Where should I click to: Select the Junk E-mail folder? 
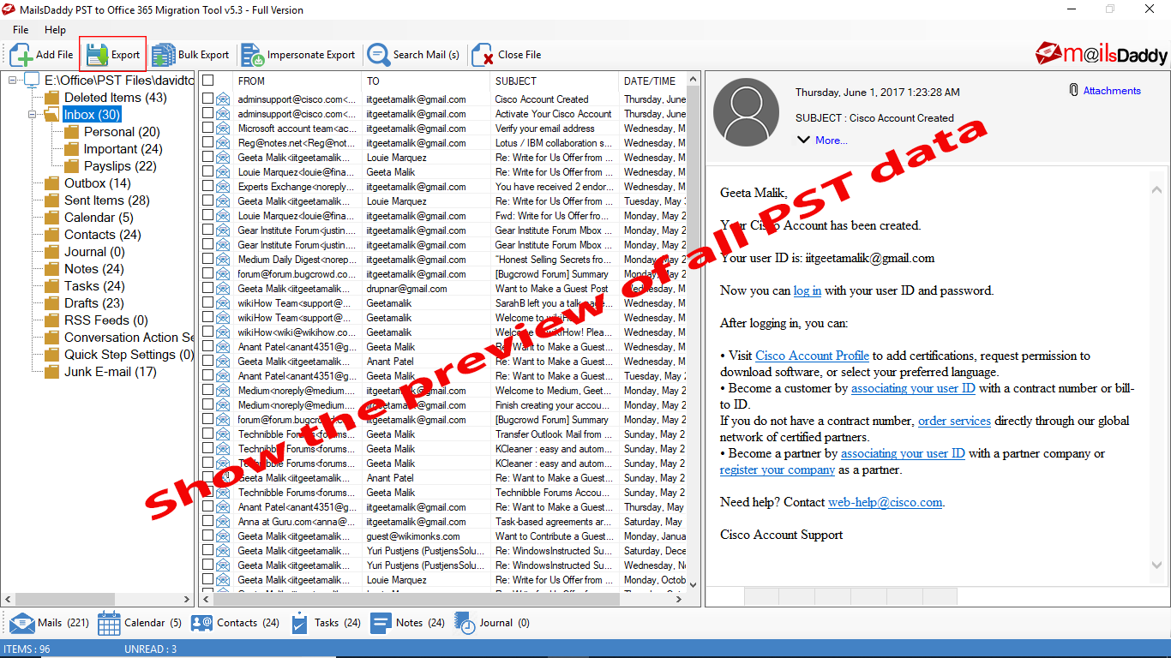click(104, 371)
